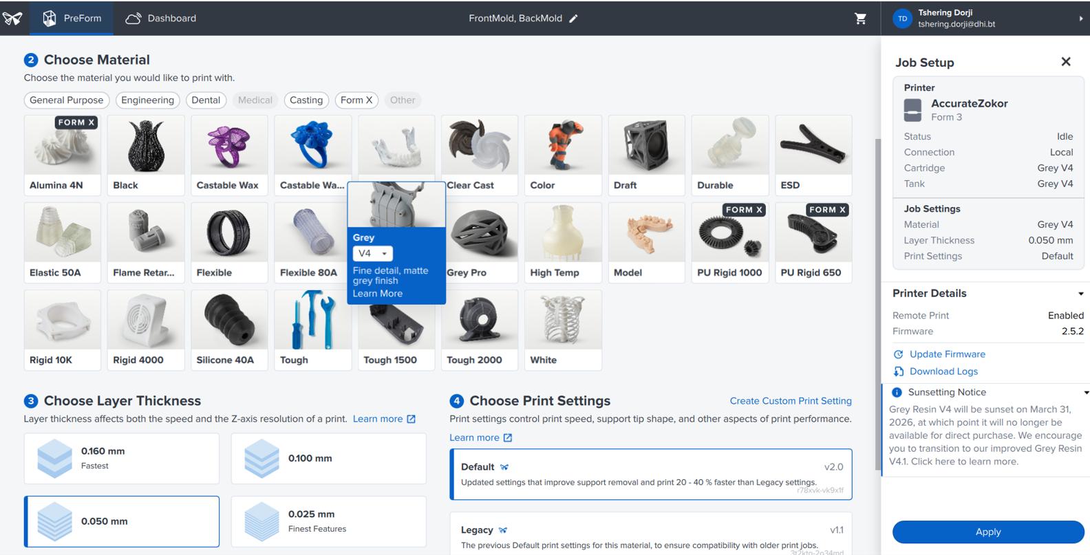Screen dimensions: 1090x555
Task: Open Learn more about print settings
Action: point(480,437)
